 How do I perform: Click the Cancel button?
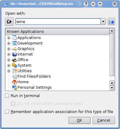(104, 120)
